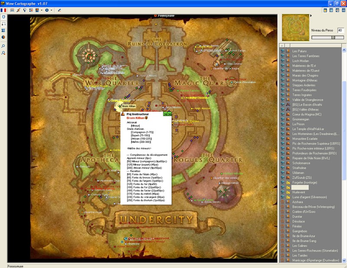The width and height of the screenshot is (347, 268).
Task: Click the battleground icon beside Vallée d'Alterac
Action: click(x=288, y=110)
